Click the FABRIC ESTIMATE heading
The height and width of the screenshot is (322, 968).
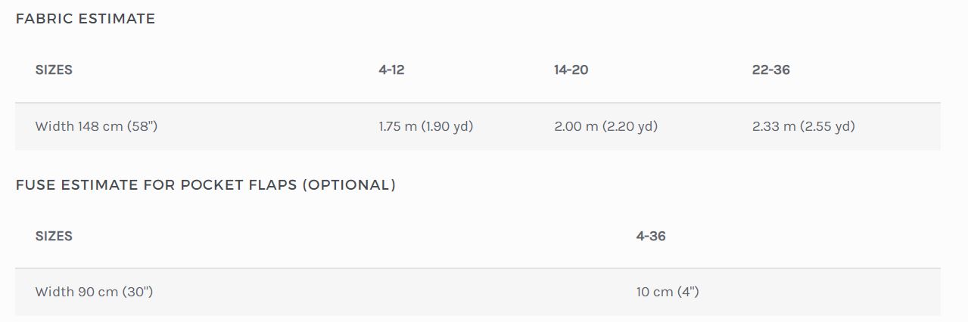(x=86, y=19)
